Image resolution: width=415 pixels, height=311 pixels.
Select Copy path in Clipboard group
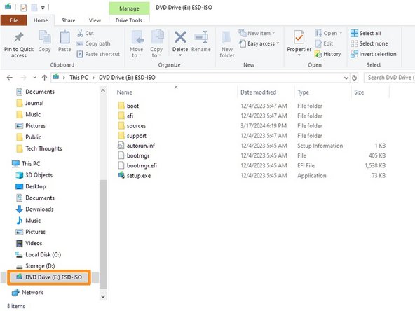coord(93,43)
